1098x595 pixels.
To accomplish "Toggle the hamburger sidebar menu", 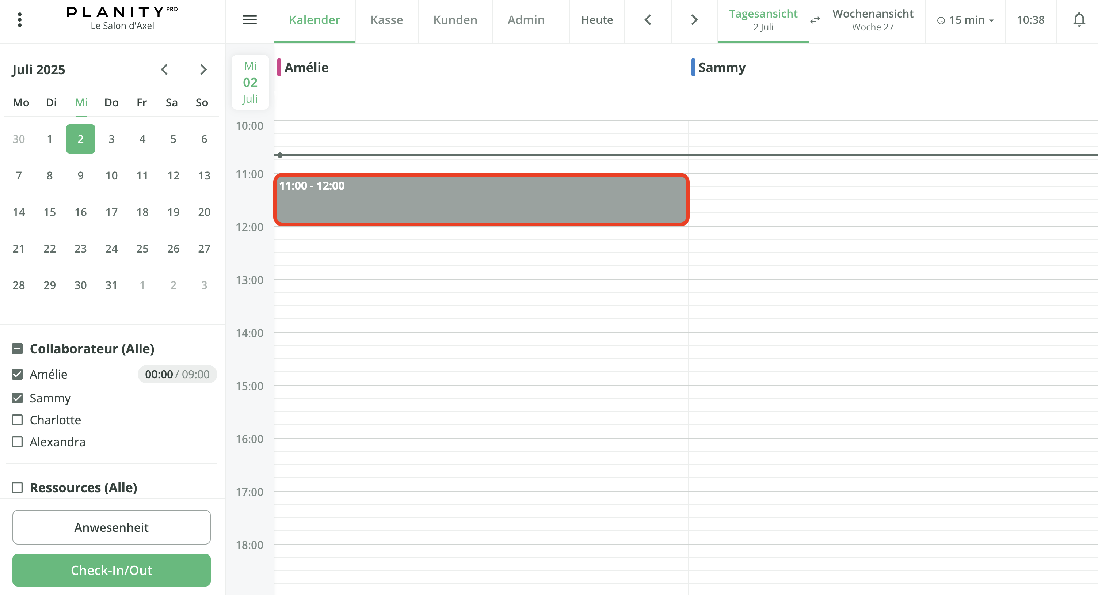I will pos(249,20).
